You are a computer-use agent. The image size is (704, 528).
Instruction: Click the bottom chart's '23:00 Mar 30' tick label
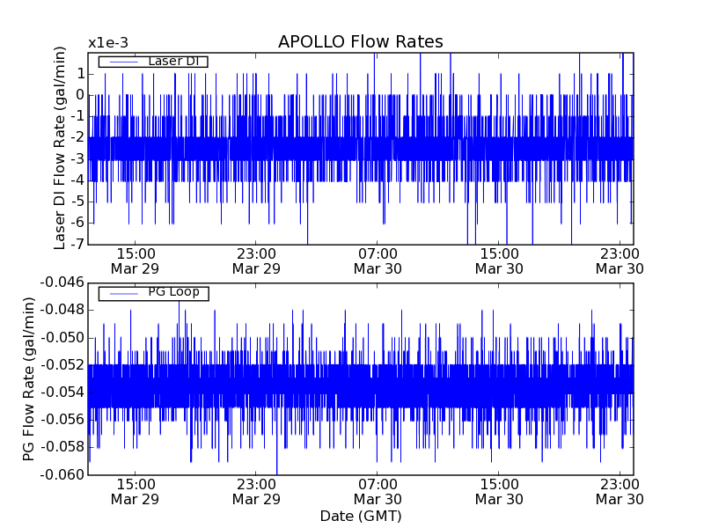coord(620,492)
